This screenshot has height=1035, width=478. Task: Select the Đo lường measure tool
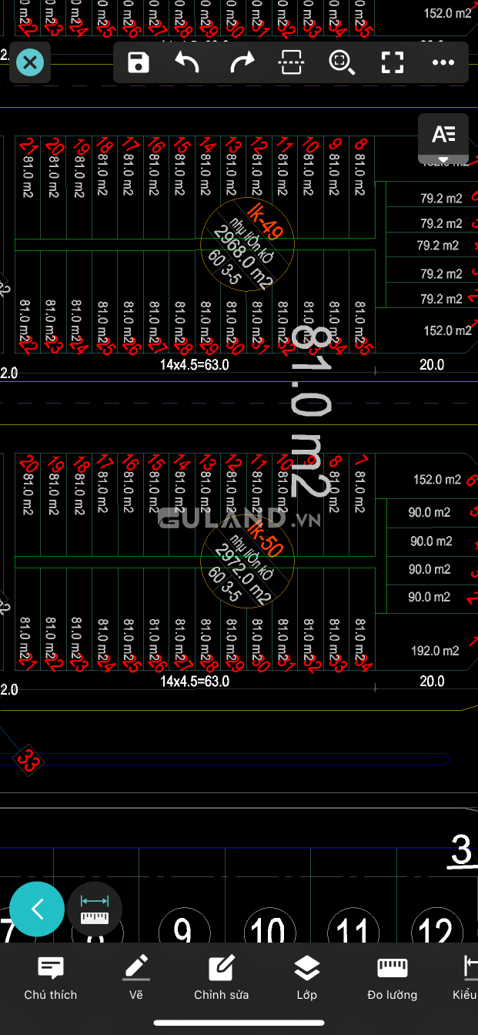click(392, 978)
